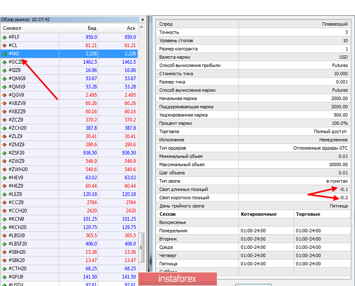This screenshot has width=355, height=286.
Task: Select the #SBK20 symbol name
Action: click(17, 260)
